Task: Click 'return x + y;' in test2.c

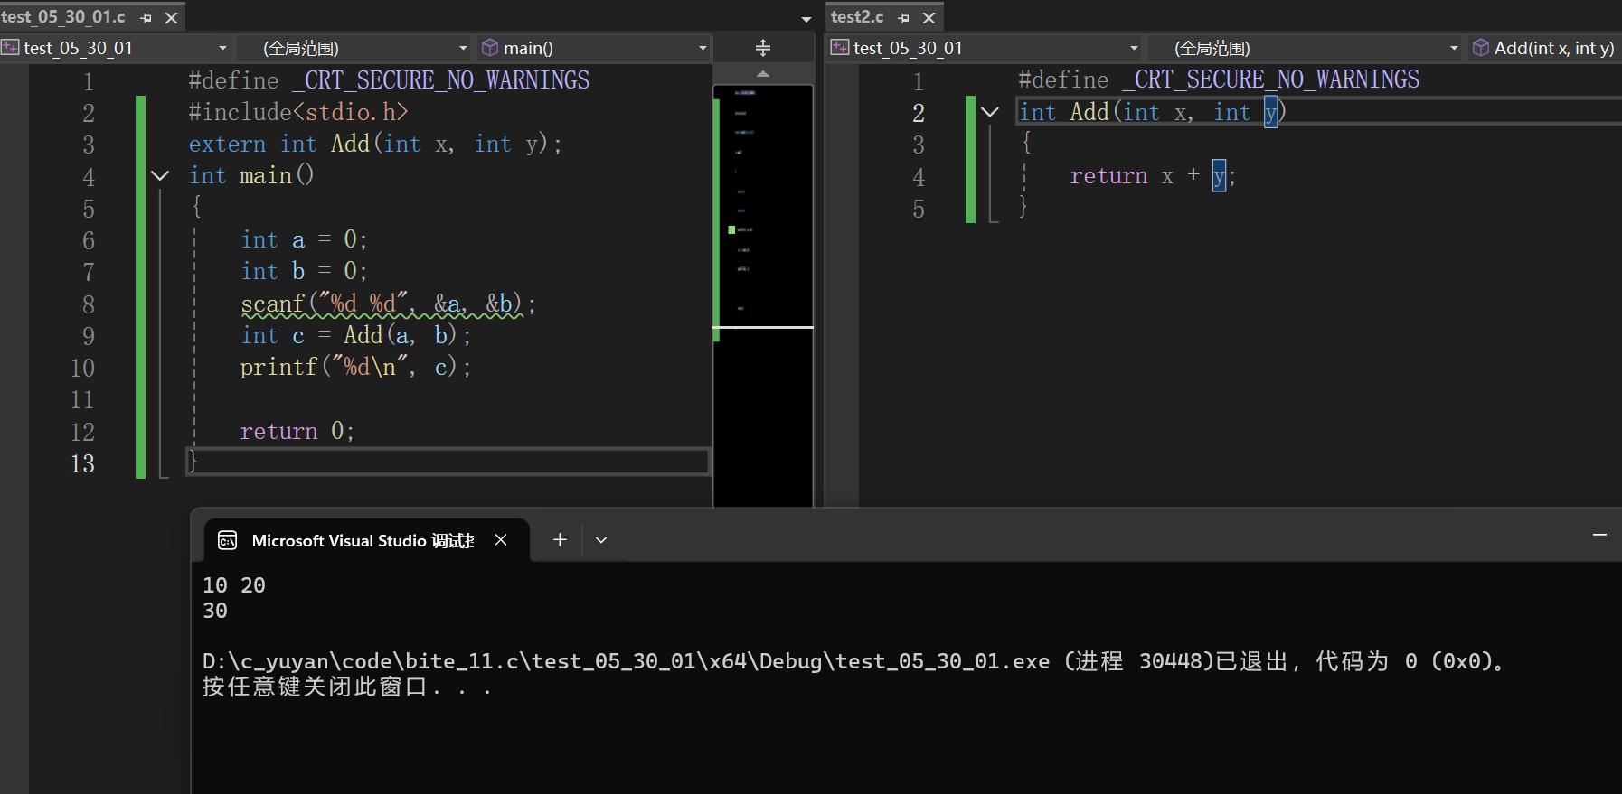Action: point(1153,175)
